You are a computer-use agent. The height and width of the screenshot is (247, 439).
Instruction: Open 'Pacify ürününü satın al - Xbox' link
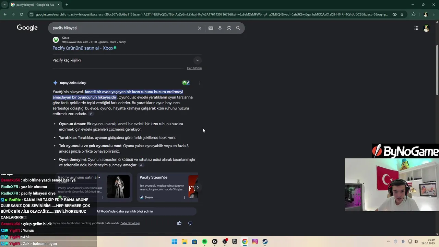[x=83, y=48]
